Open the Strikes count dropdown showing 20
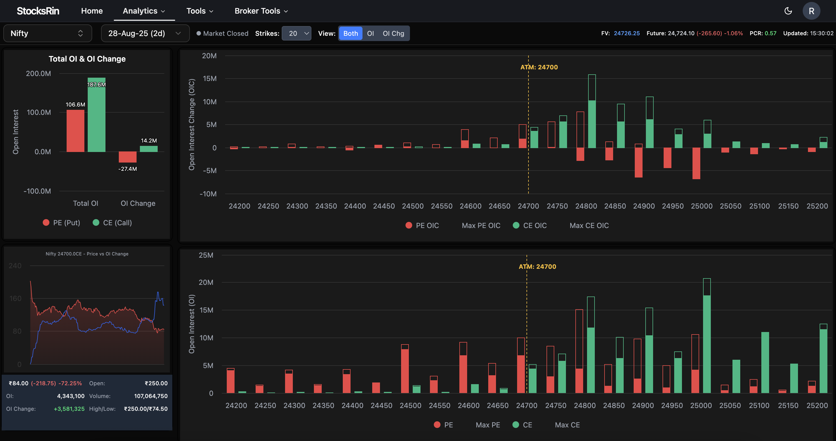836x441 pixels. pyautogui.click(x=296, y=33)
